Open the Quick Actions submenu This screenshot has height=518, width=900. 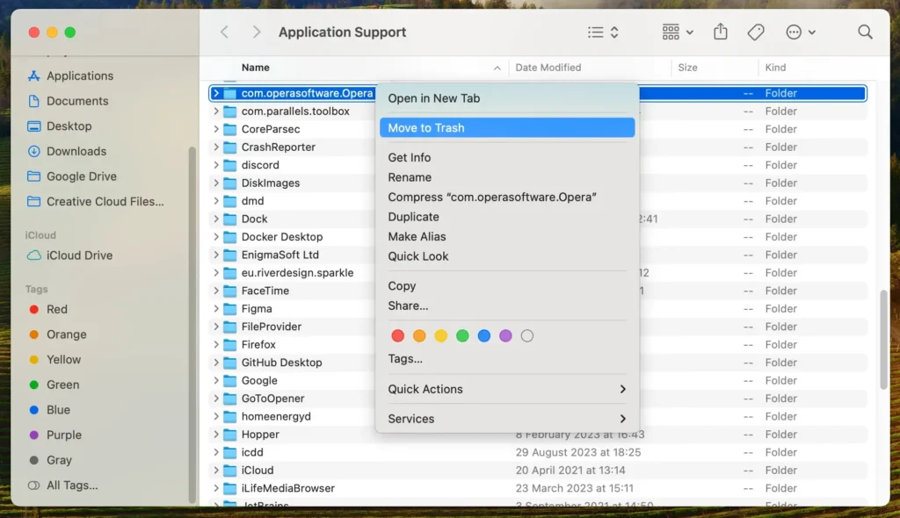coord(507,389)
